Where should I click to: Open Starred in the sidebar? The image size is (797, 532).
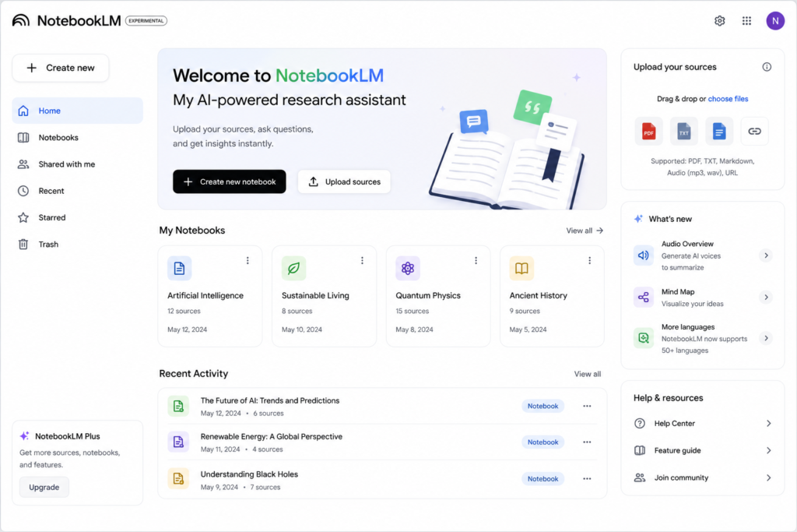coord(77,217)
